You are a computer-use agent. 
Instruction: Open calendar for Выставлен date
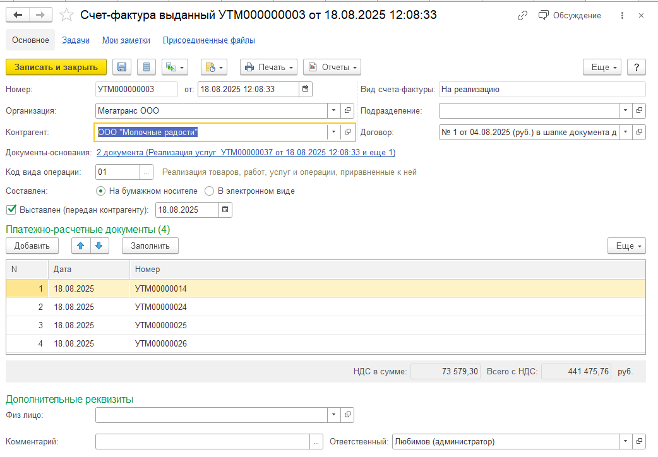[225, 210]
